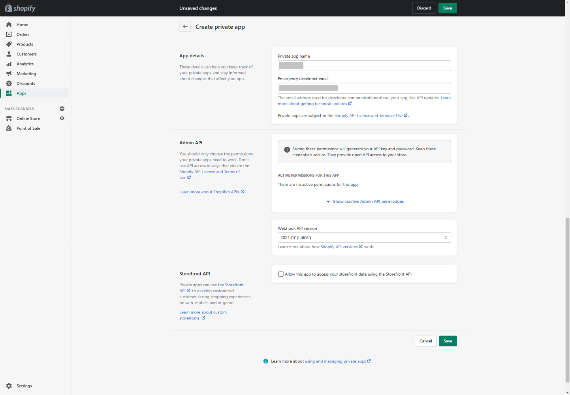Open Customers in the sidebar
Screen dimensions: 570x395
[x=26, y=54]
